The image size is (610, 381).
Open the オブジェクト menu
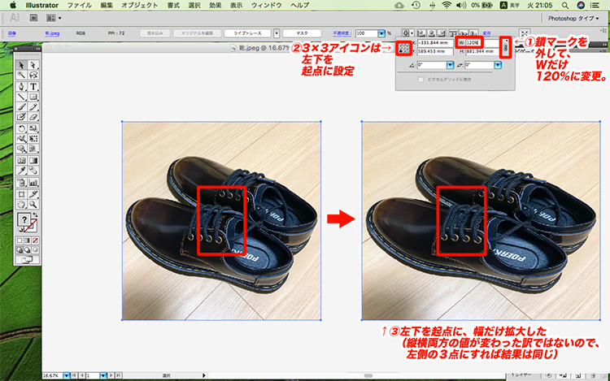[138, 5]
